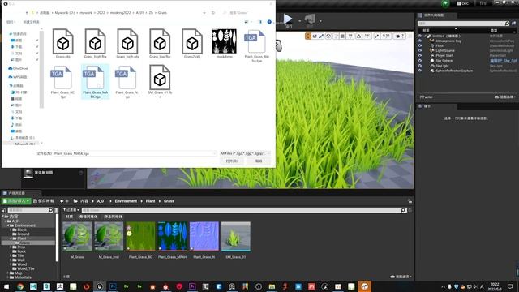Screen dimensions: 519x292
Task: Click Environment in Content Browser breadcrumb
Action: coord(126,201)
